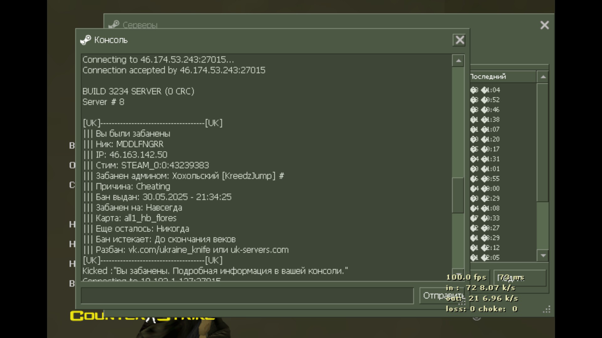Click the 'BUILD 3234 SERVER (0 CRC)' line
This screenshot has width=602, height=338.
138,91
